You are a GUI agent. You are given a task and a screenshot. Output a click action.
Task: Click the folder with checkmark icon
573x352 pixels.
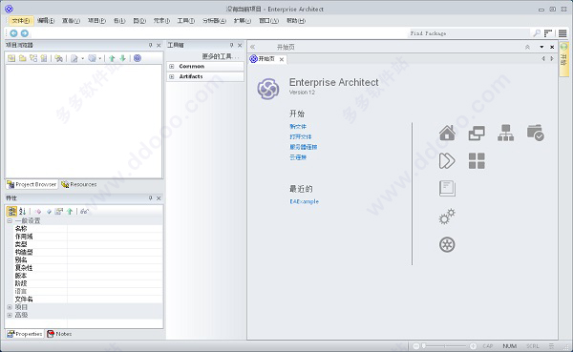(536, 133)
